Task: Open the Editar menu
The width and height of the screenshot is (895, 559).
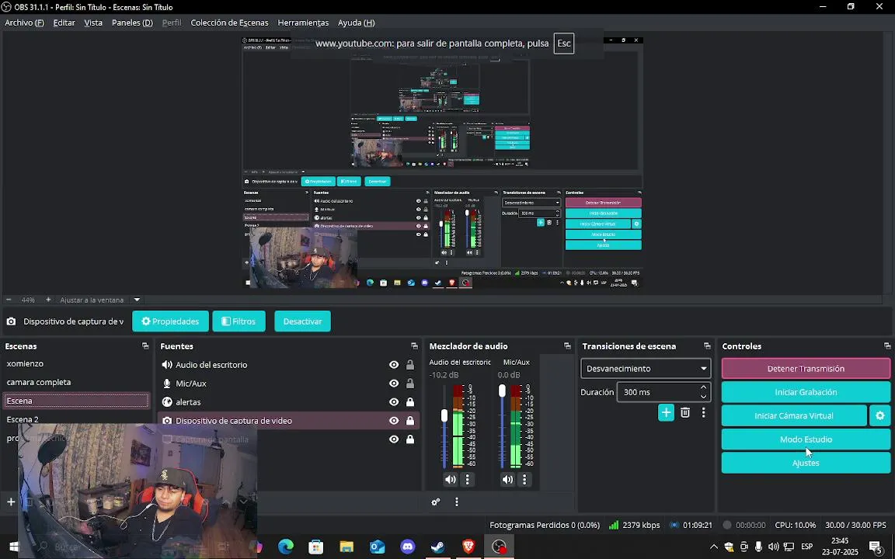Action: click(64, 23)
